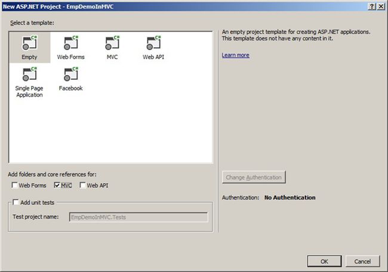Choose the Single Page Application template

pyautogui.click(x=29, y=82)
